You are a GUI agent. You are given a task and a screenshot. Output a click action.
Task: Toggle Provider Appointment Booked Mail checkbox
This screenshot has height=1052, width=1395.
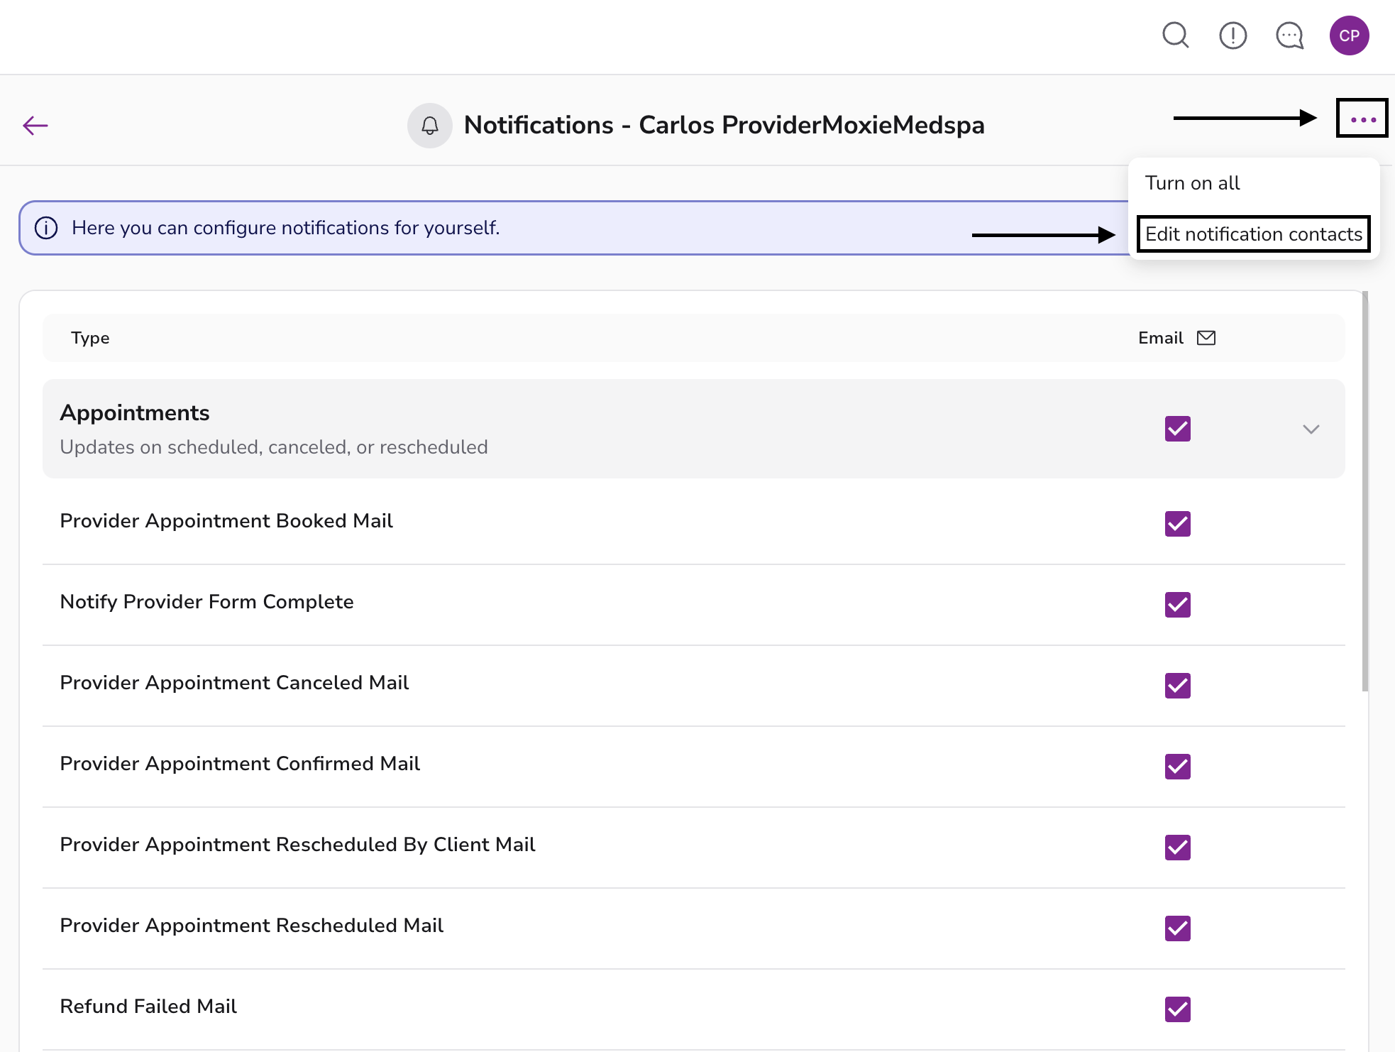point(1177,524)
